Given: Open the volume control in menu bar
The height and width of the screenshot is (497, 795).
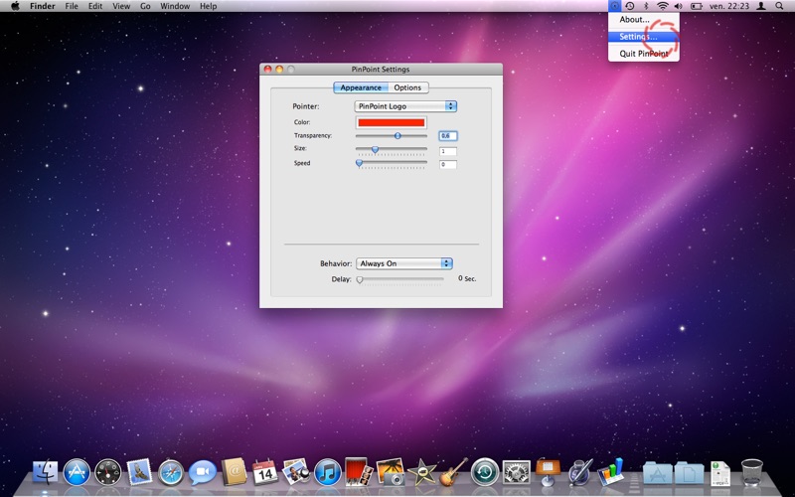Looking at the screenshot, I should pyautogui.click(x=679, y=6).
